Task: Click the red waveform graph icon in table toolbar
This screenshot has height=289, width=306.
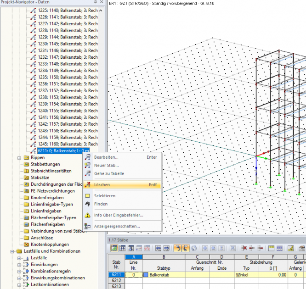Action: (x=147, y=248)
